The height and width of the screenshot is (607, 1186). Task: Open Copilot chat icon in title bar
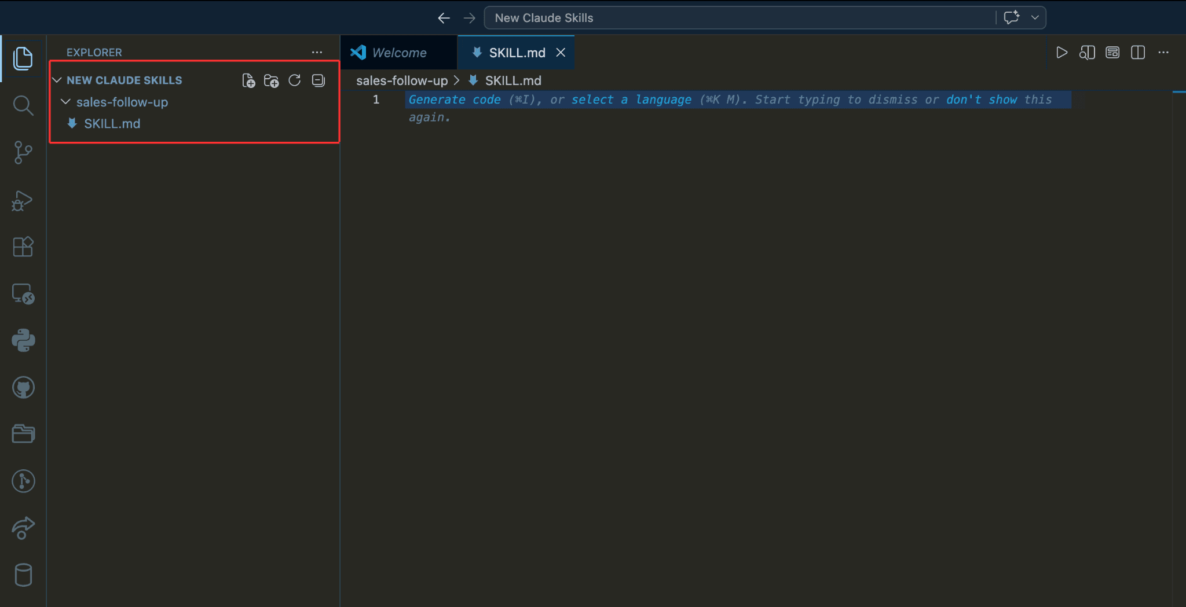click(x=1012, y=17)
